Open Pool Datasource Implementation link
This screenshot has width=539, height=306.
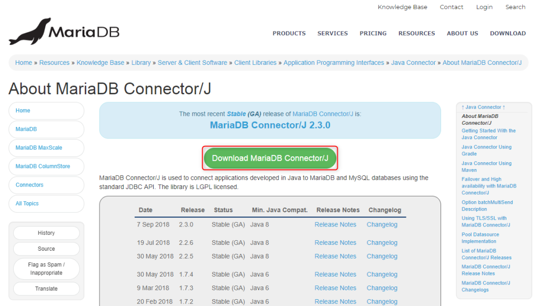coord(480,238)
